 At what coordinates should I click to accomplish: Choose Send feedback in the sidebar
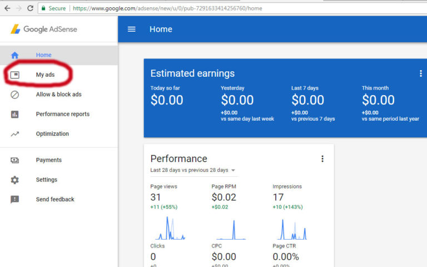click(x=59, y=199)
